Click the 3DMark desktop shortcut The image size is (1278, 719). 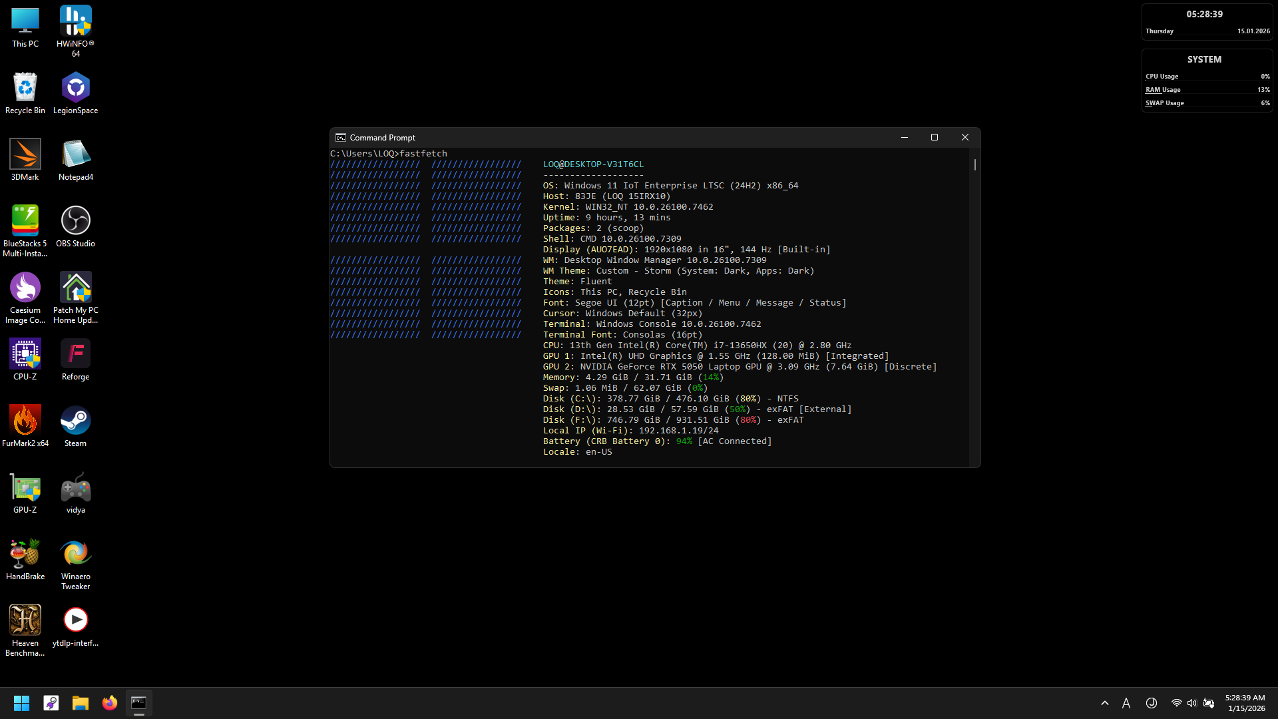pyautogui.click(x=25, y=155)
